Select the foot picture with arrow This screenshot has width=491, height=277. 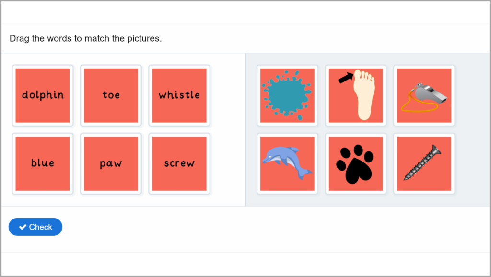pyautogui.click(x=356, y=95)
